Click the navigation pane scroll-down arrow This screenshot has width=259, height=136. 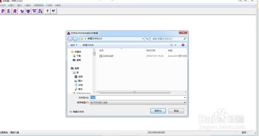click(x=94, y=92)
